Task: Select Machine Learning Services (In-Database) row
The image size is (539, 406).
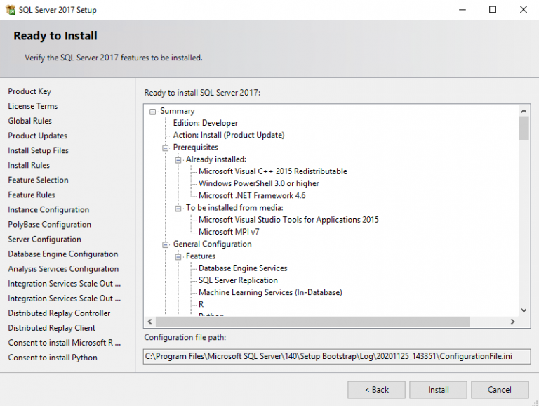Action: click(270, 292)
